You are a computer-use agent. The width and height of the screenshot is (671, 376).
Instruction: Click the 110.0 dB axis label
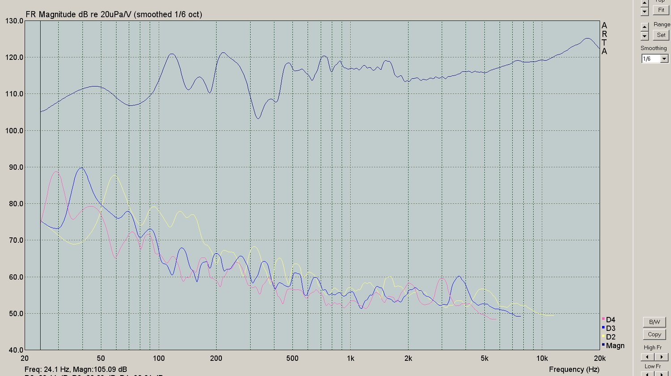(x=14, y=94)
